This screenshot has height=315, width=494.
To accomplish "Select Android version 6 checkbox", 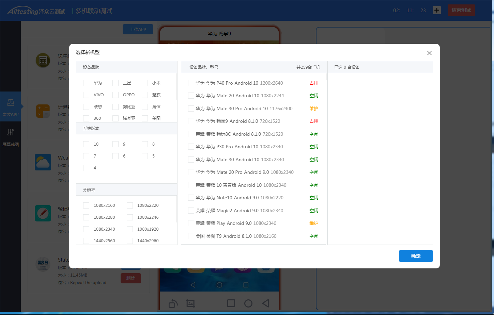I will tap(115, 156).
